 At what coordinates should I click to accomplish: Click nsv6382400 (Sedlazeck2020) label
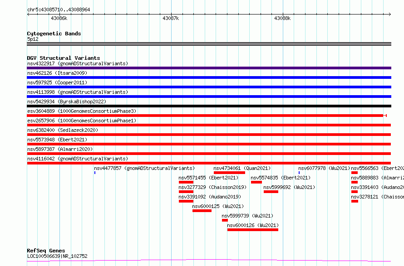pos(63,130)
